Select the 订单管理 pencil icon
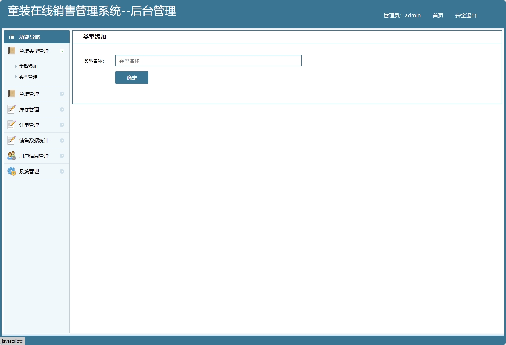Viewport: 506px width, 345px height. tap(11, 125)
